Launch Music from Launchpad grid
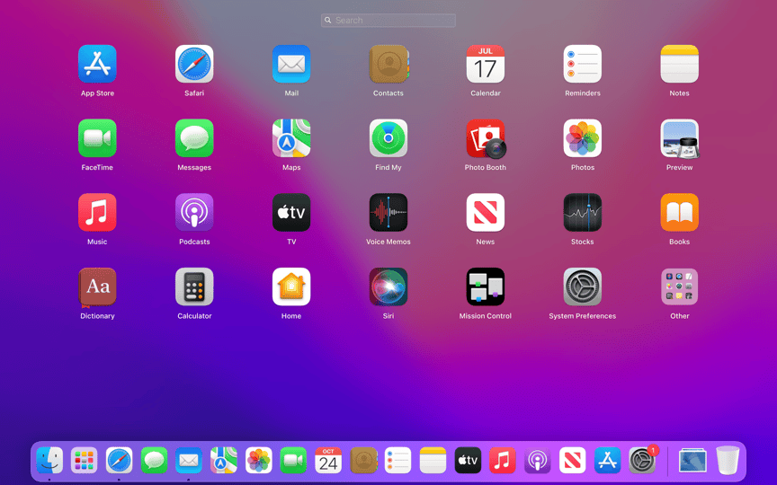The image size is (777, 485). (x=97, y=213)
